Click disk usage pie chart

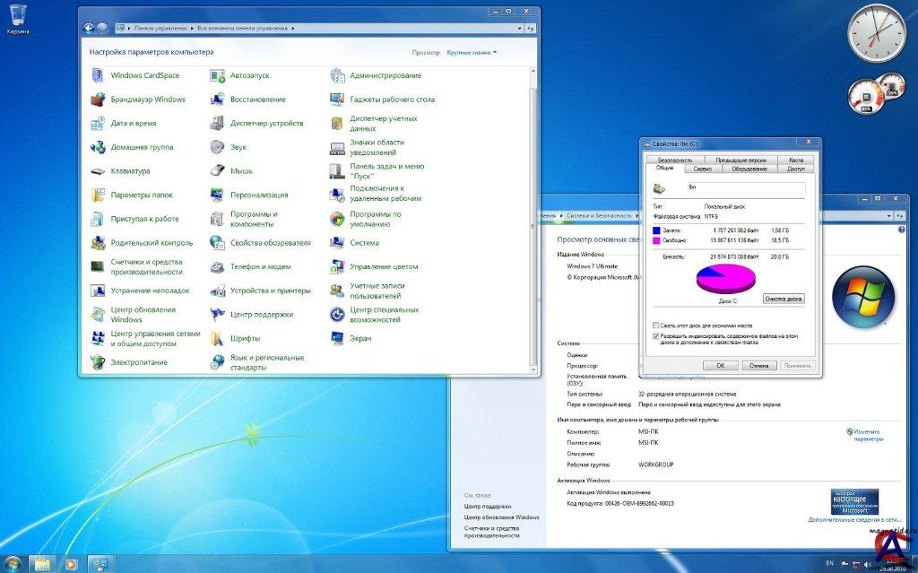pos(726,278)
